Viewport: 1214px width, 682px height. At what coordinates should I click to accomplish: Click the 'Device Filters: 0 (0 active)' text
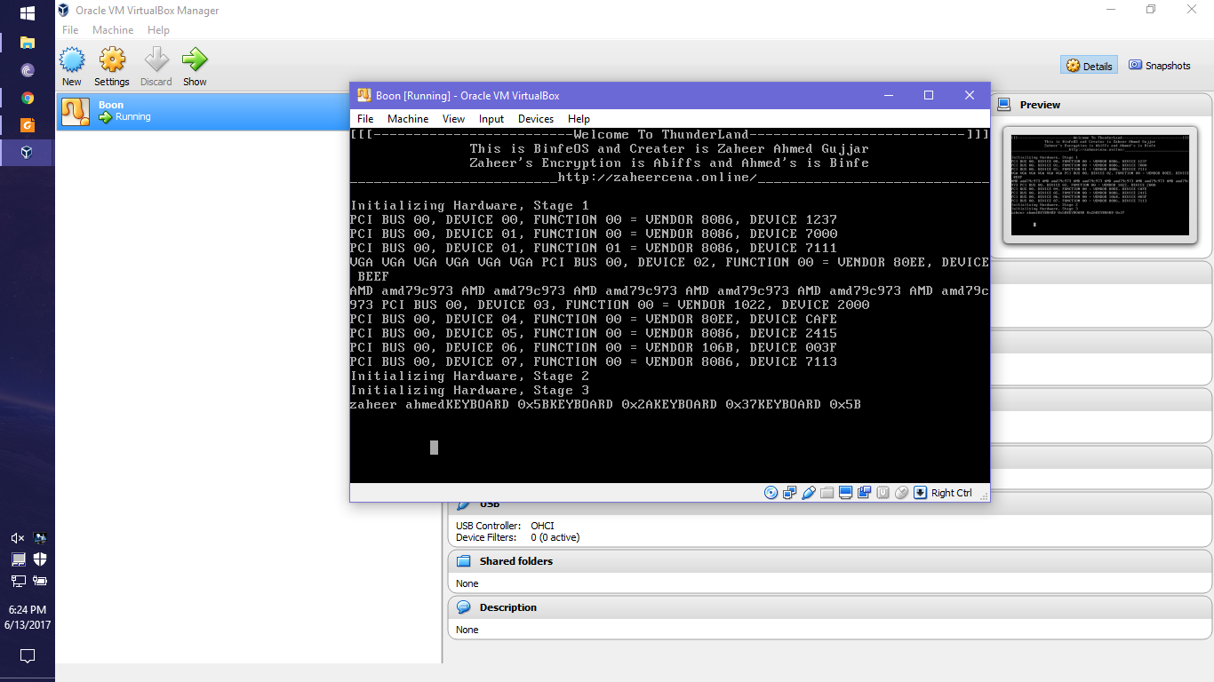[518, 537]
